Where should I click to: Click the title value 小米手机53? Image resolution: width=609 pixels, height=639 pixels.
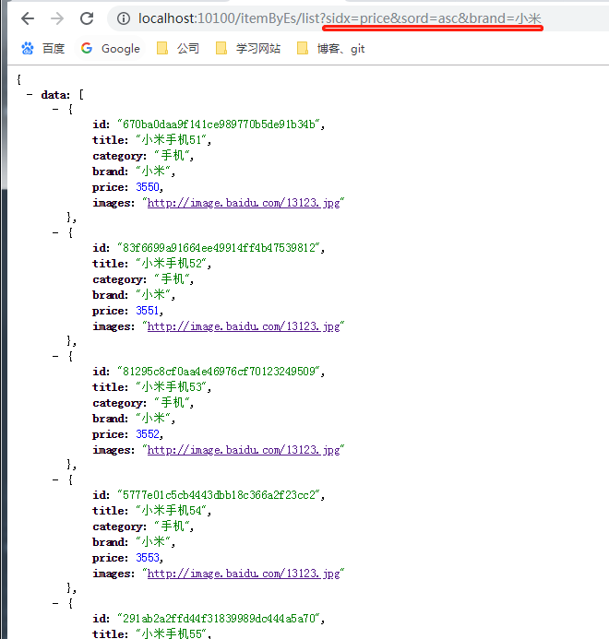(x=172, y=387)
